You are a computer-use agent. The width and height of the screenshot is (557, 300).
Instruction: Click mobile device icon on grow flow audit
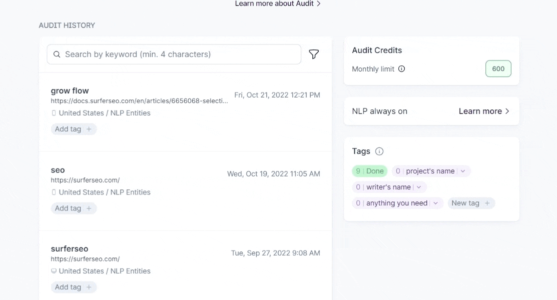click(x=54, y=113)
